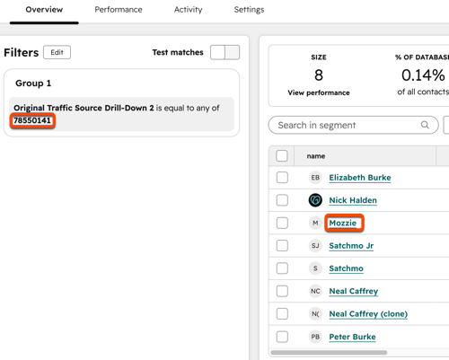449x360 pixels.
Task: Click the NC avatar for Neal Caffrey
Action: pos(315,291)
